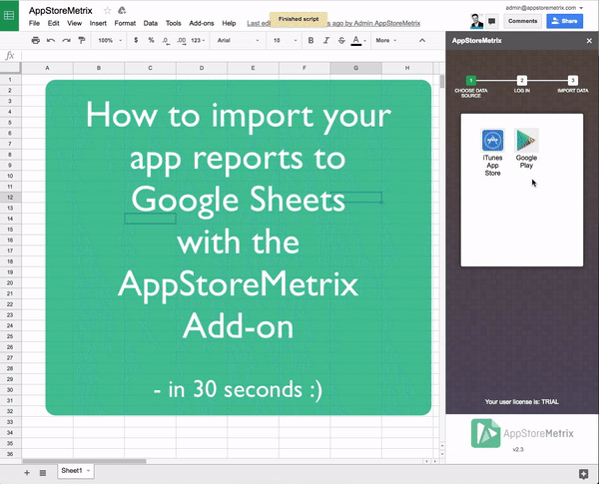
Task: Click the horizontal scrollbar thumb
Action: pos(84,461)
